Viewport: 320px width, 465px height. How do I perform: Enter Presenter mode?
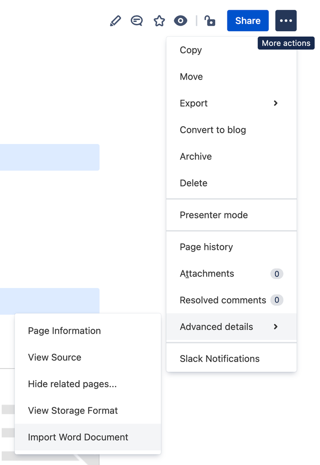tap(214, 215)
